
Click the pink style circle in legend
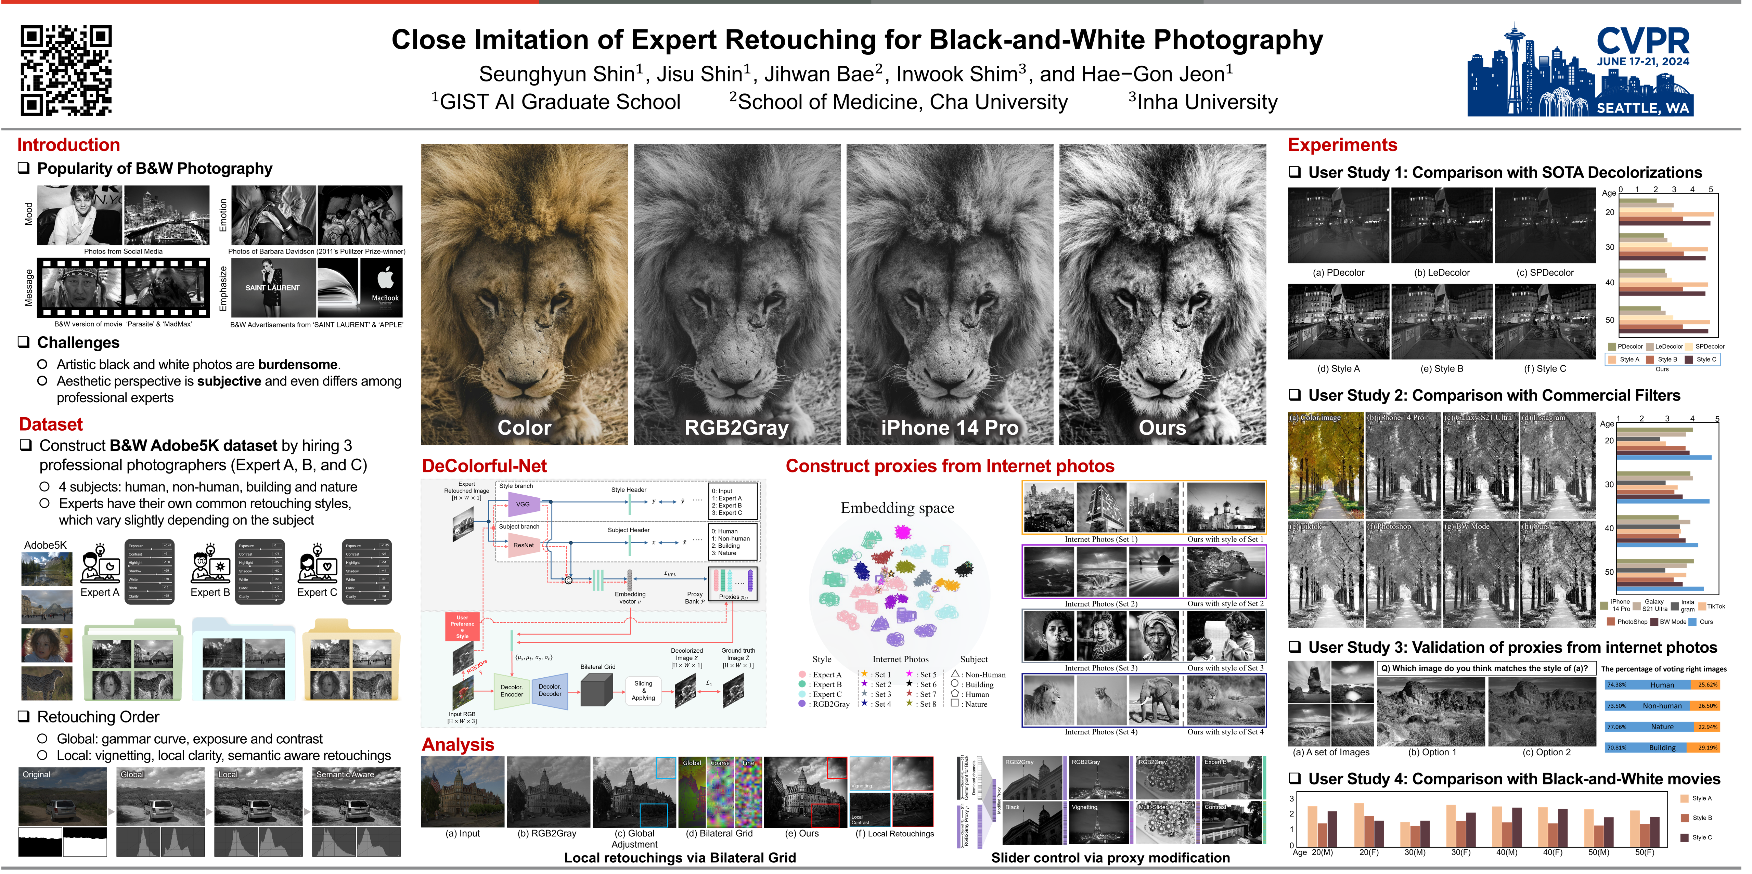point(802,674)
